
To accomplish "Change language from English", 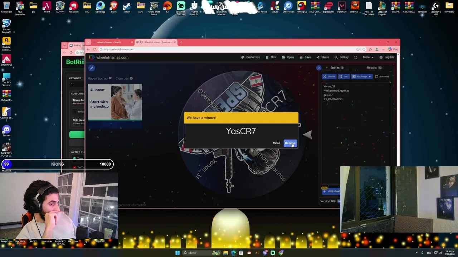I will coord(387,57).
